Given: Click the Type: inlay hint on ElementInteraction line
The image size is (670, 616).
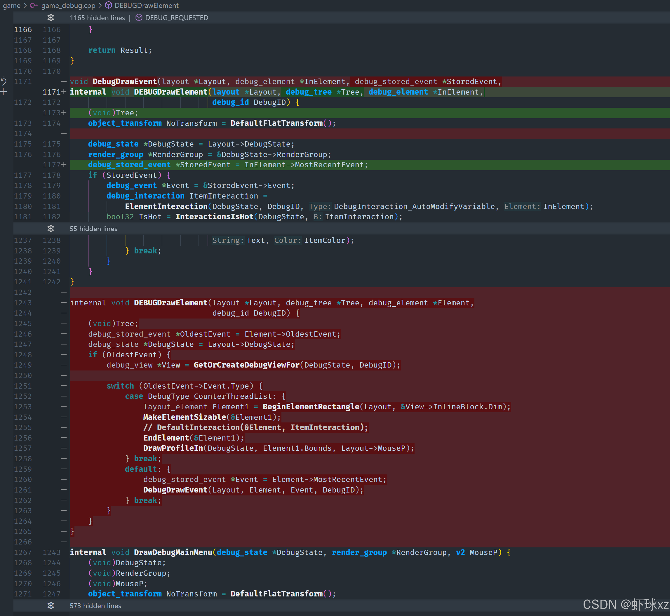Looking at the screenshot, I should click(x=319, y=206).
